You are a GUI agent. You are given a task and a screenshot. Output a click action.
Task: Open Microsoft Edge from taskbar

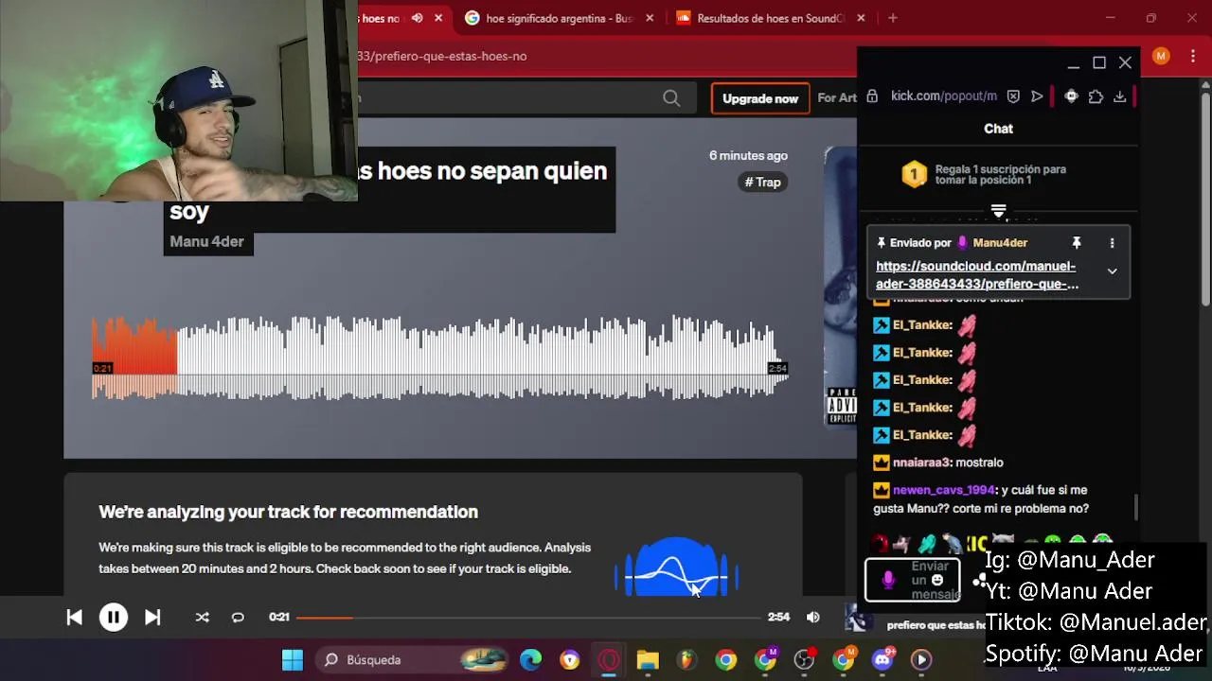tap(530, 659)
